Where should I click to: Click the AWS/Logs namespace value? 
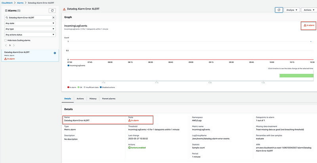pyautogui.click(x=197, y=120)
